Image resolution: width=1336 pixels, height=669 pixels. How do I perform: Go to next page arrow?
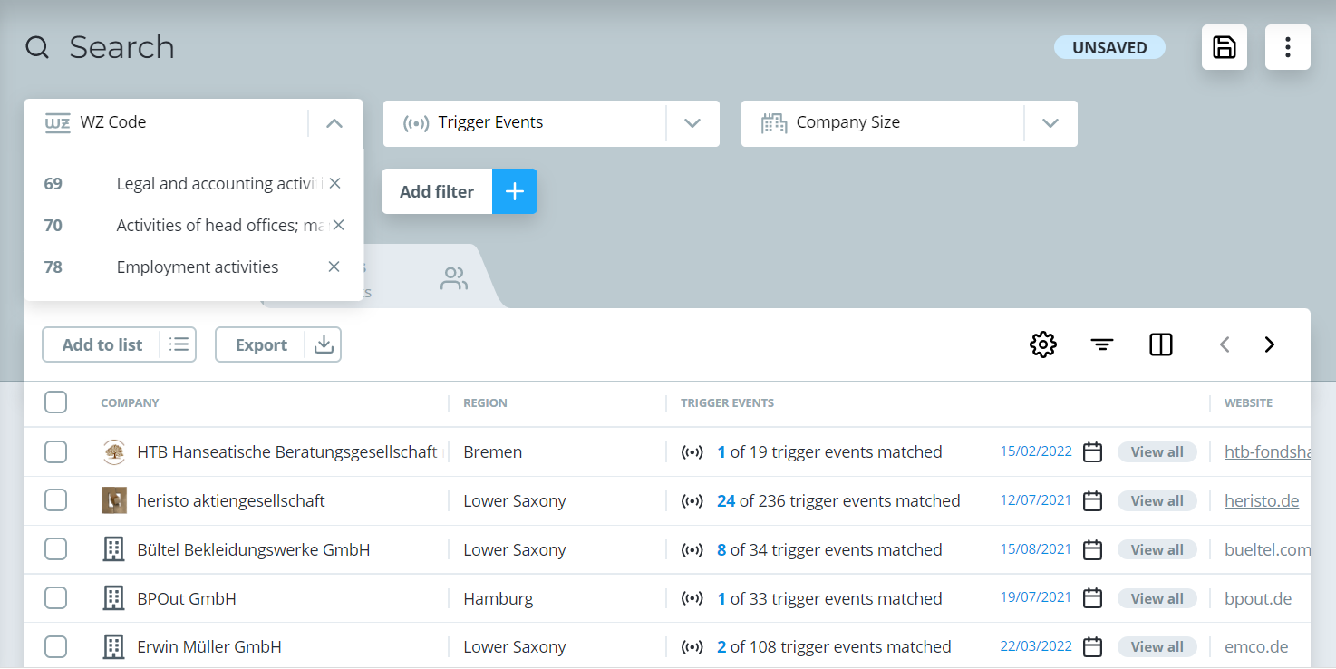tap(1270, 344)
